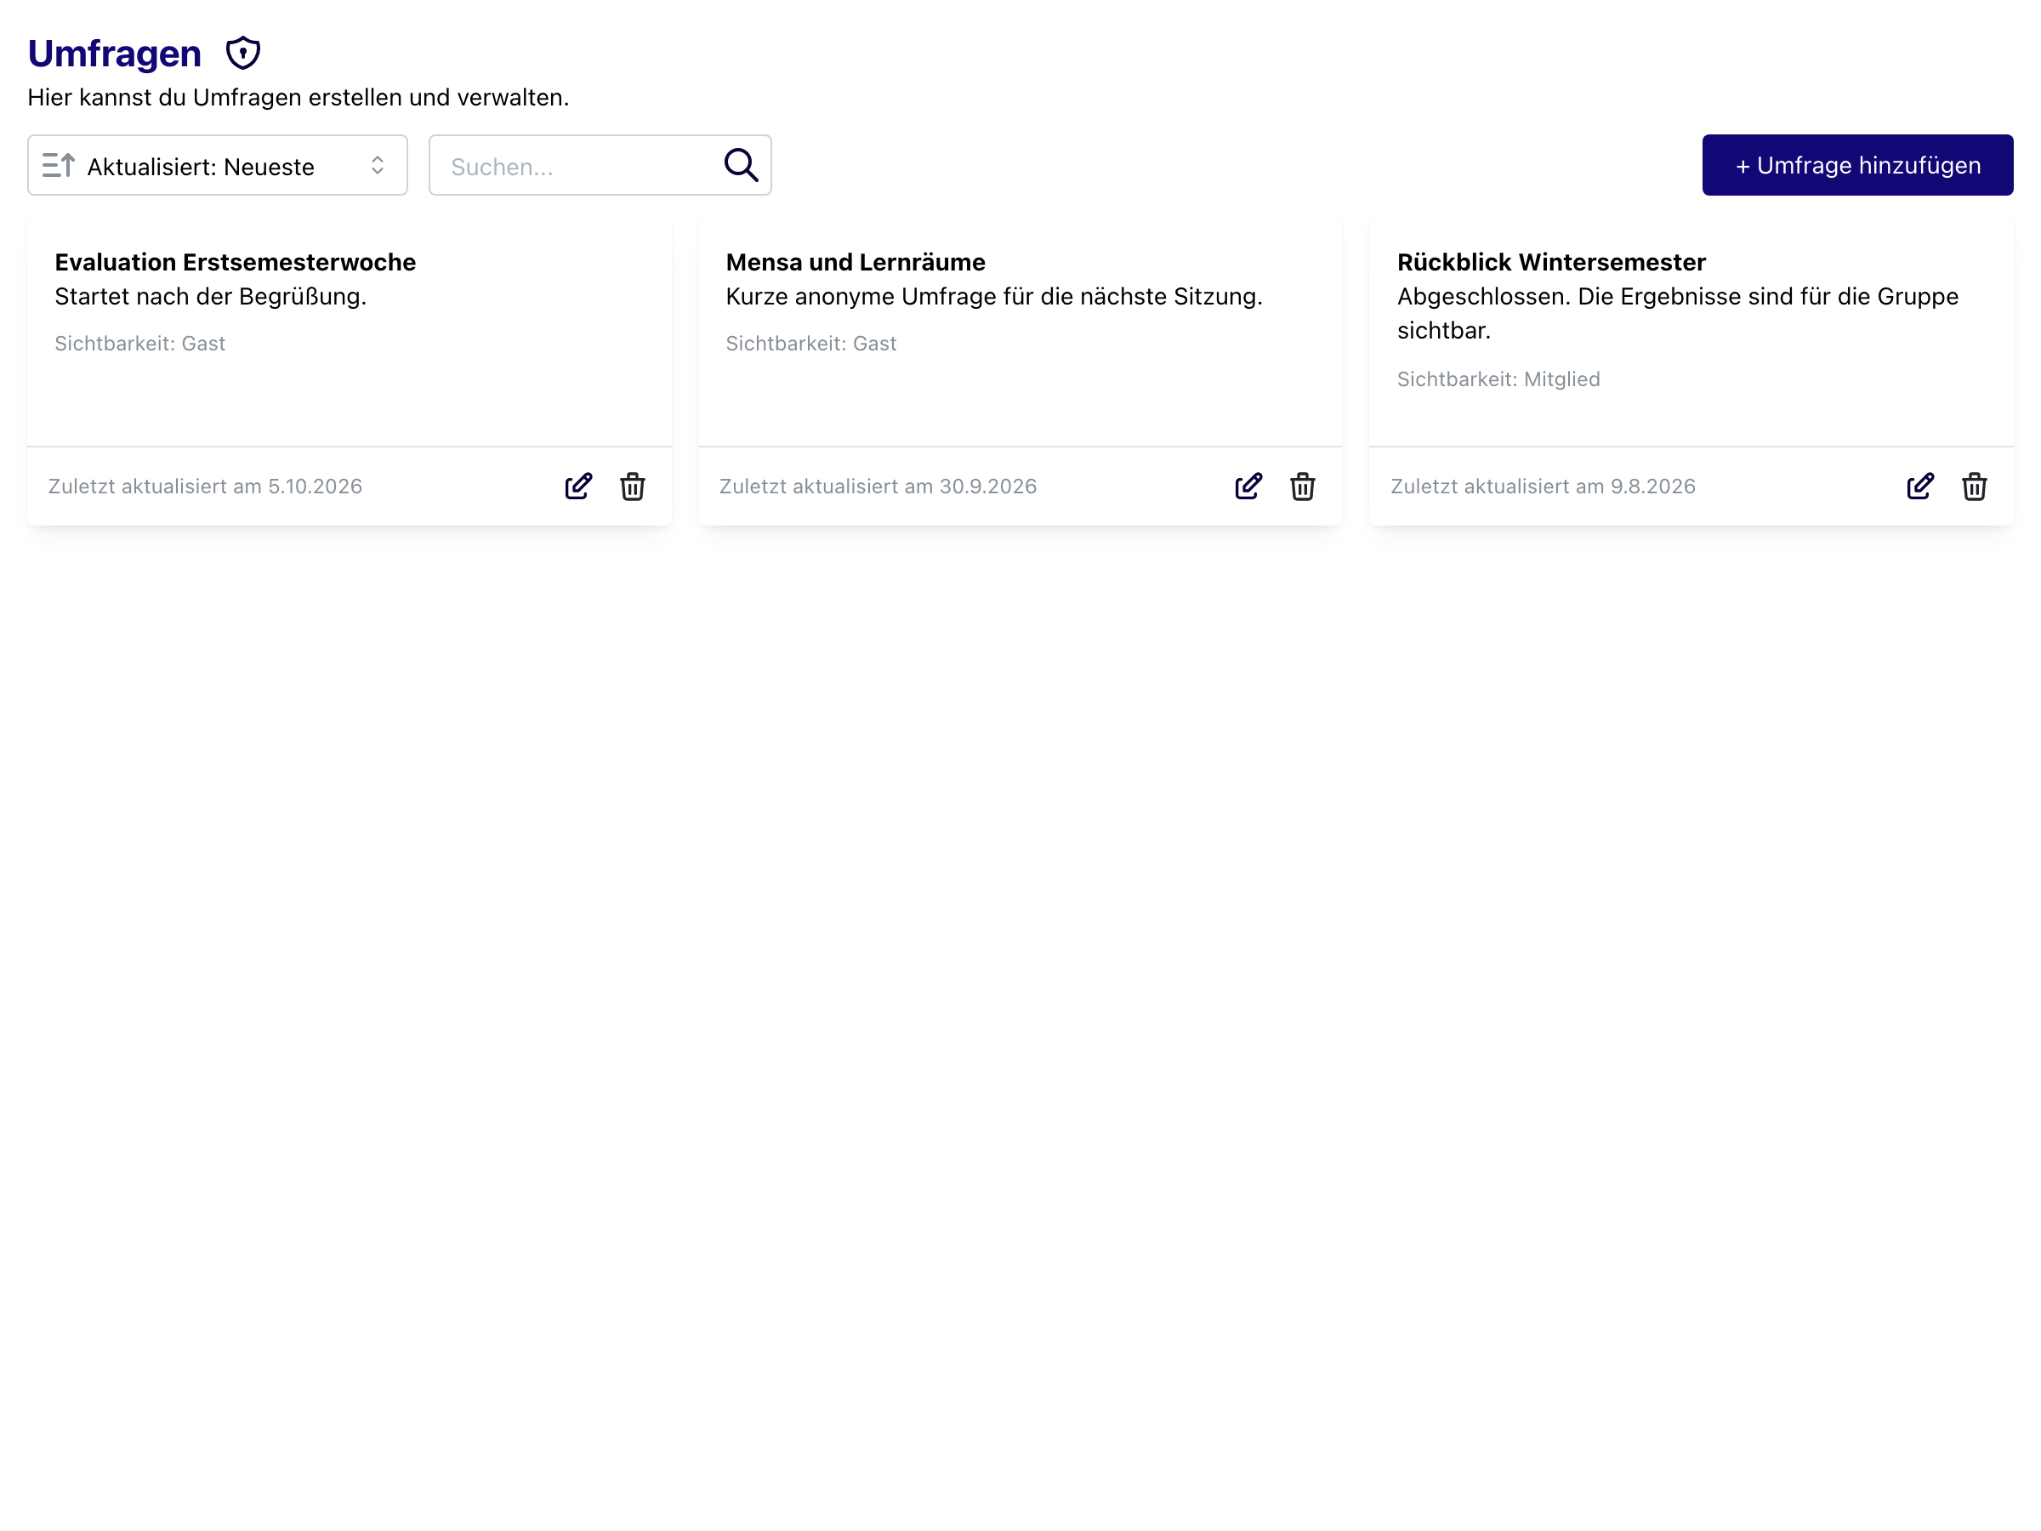2041x1531 pixels.
Task: Click 'Kurze anonyme Umfrage' description text
Action: pos(994,296)
